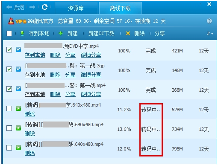The height and width of the screenshot is (165, 218).
Task: Click 分享 link under 268M 第一战.mp4
Action: pos(71,94)
